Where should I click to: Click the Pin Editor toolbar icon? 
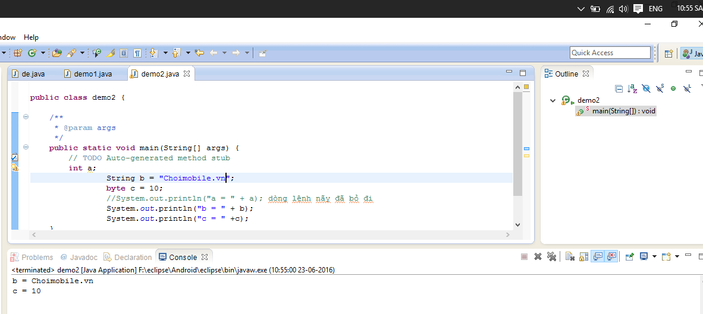click(263, 53)
